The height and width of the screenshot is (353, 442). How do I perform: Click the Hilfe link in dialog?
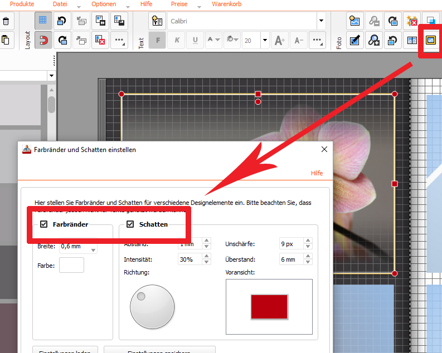317,173
